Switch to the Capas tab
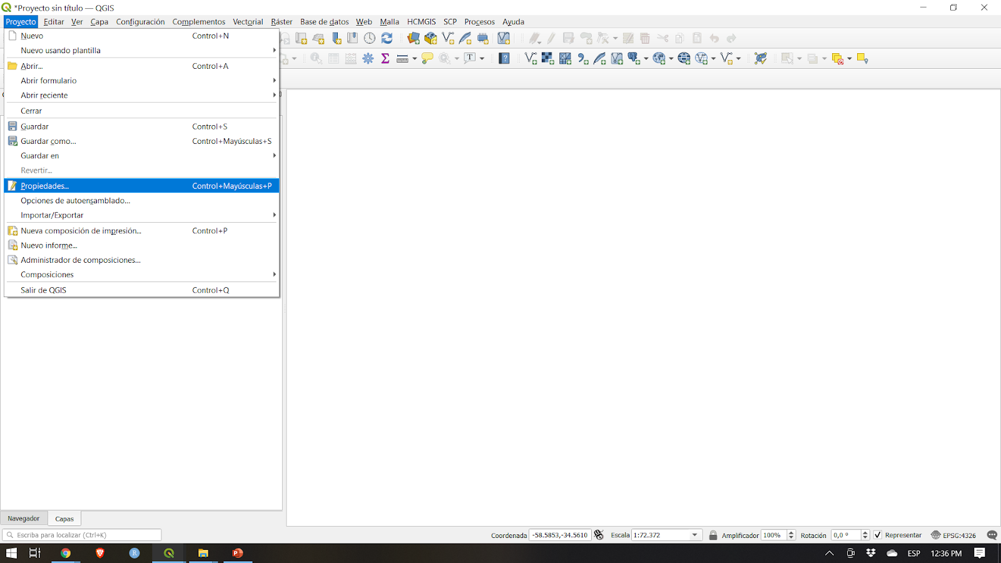Screen dimensions: 1001x563 click(64, 519)
